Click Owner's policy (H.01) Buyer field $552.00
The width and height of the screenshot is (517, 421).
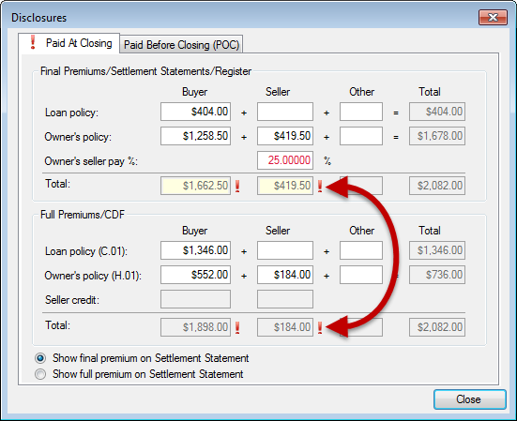click(195, 275)
